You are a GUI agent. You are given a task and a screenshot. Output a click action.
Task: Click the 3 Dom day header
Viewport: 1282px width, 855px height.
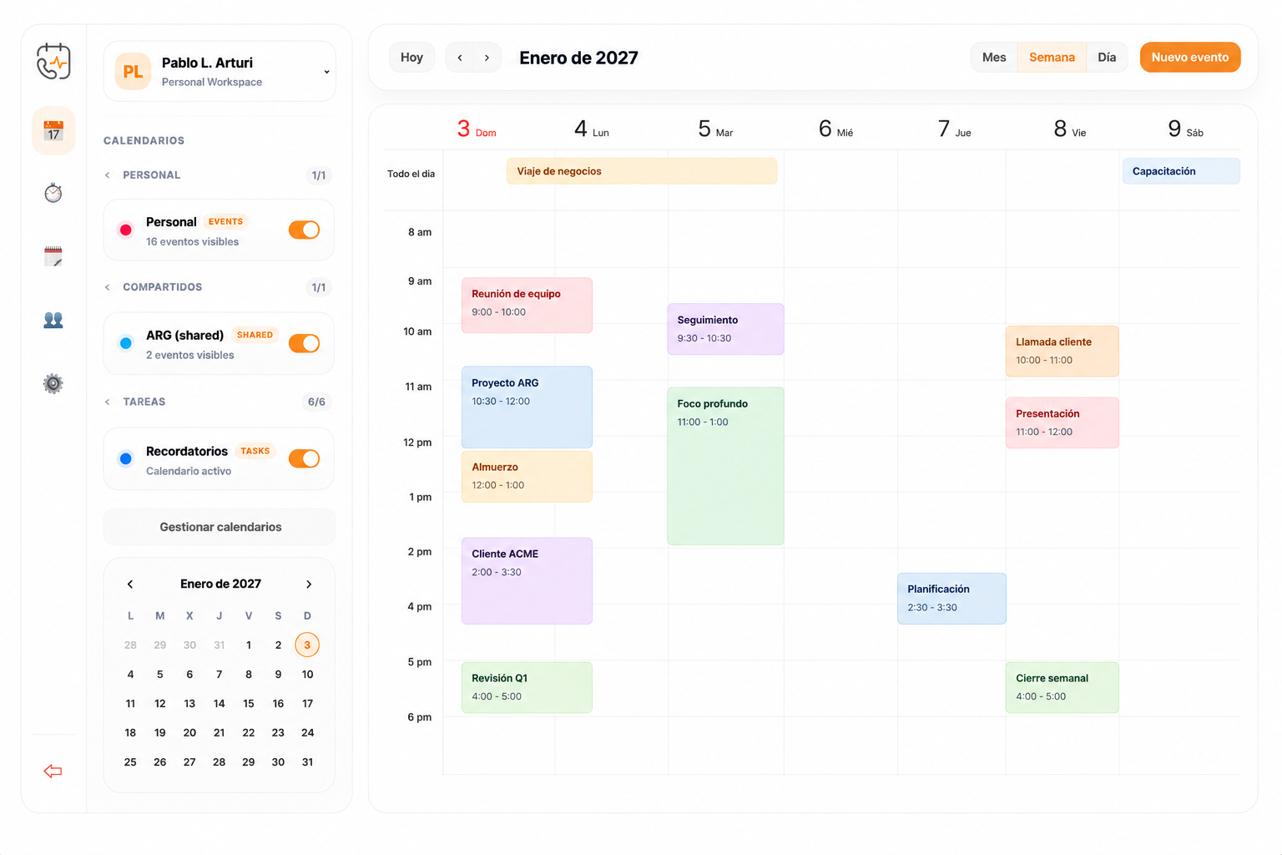477,129
